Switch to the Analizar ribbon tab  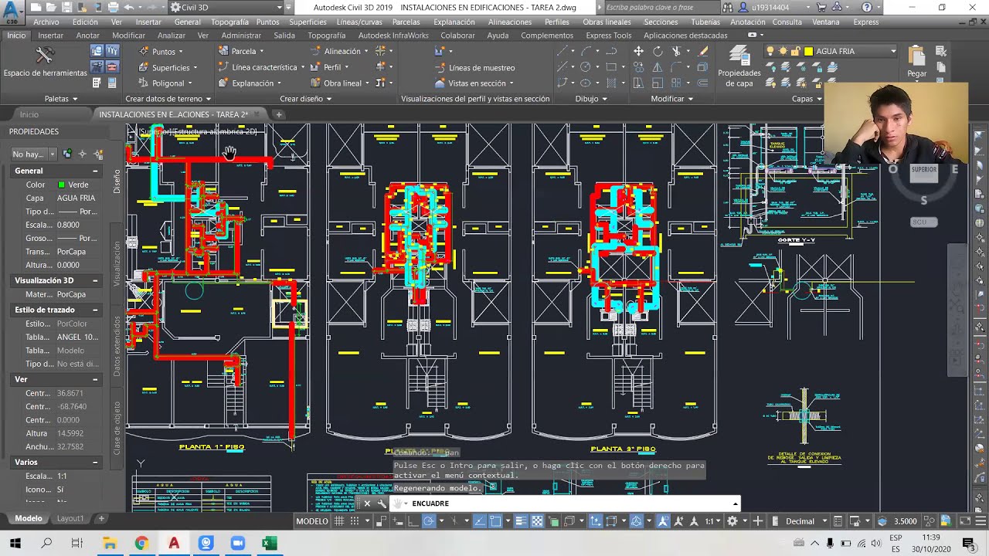(171, 36)
